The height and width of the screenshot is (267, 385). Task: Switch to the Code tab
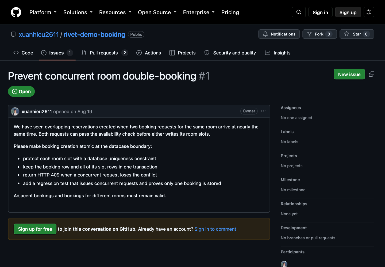[23, 53]
